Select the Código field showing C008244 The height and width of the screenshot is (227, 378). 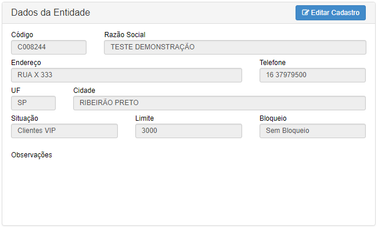click(49, 47)
